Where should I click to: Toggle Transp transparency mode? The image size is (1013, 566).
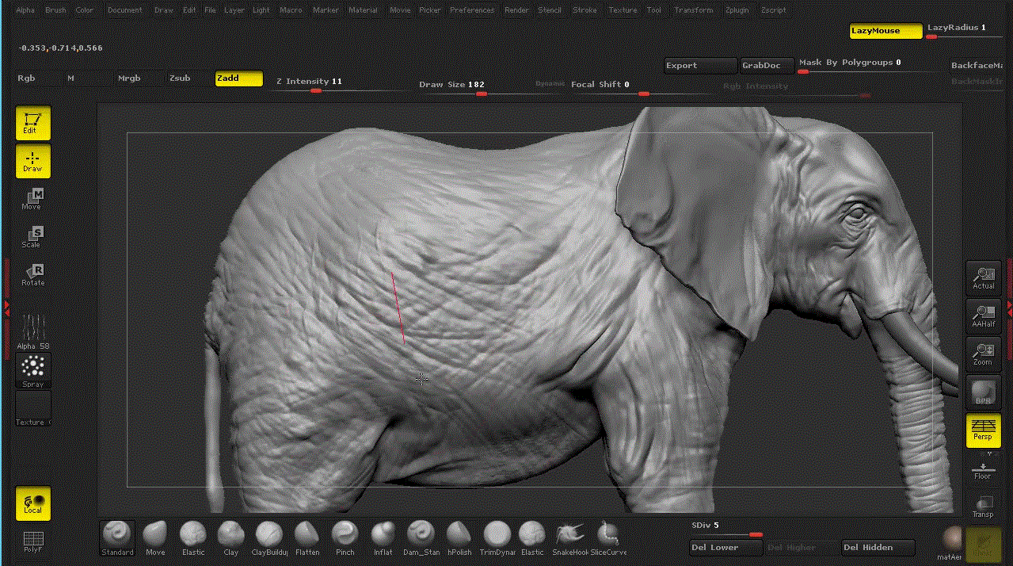tap(983, 507)
